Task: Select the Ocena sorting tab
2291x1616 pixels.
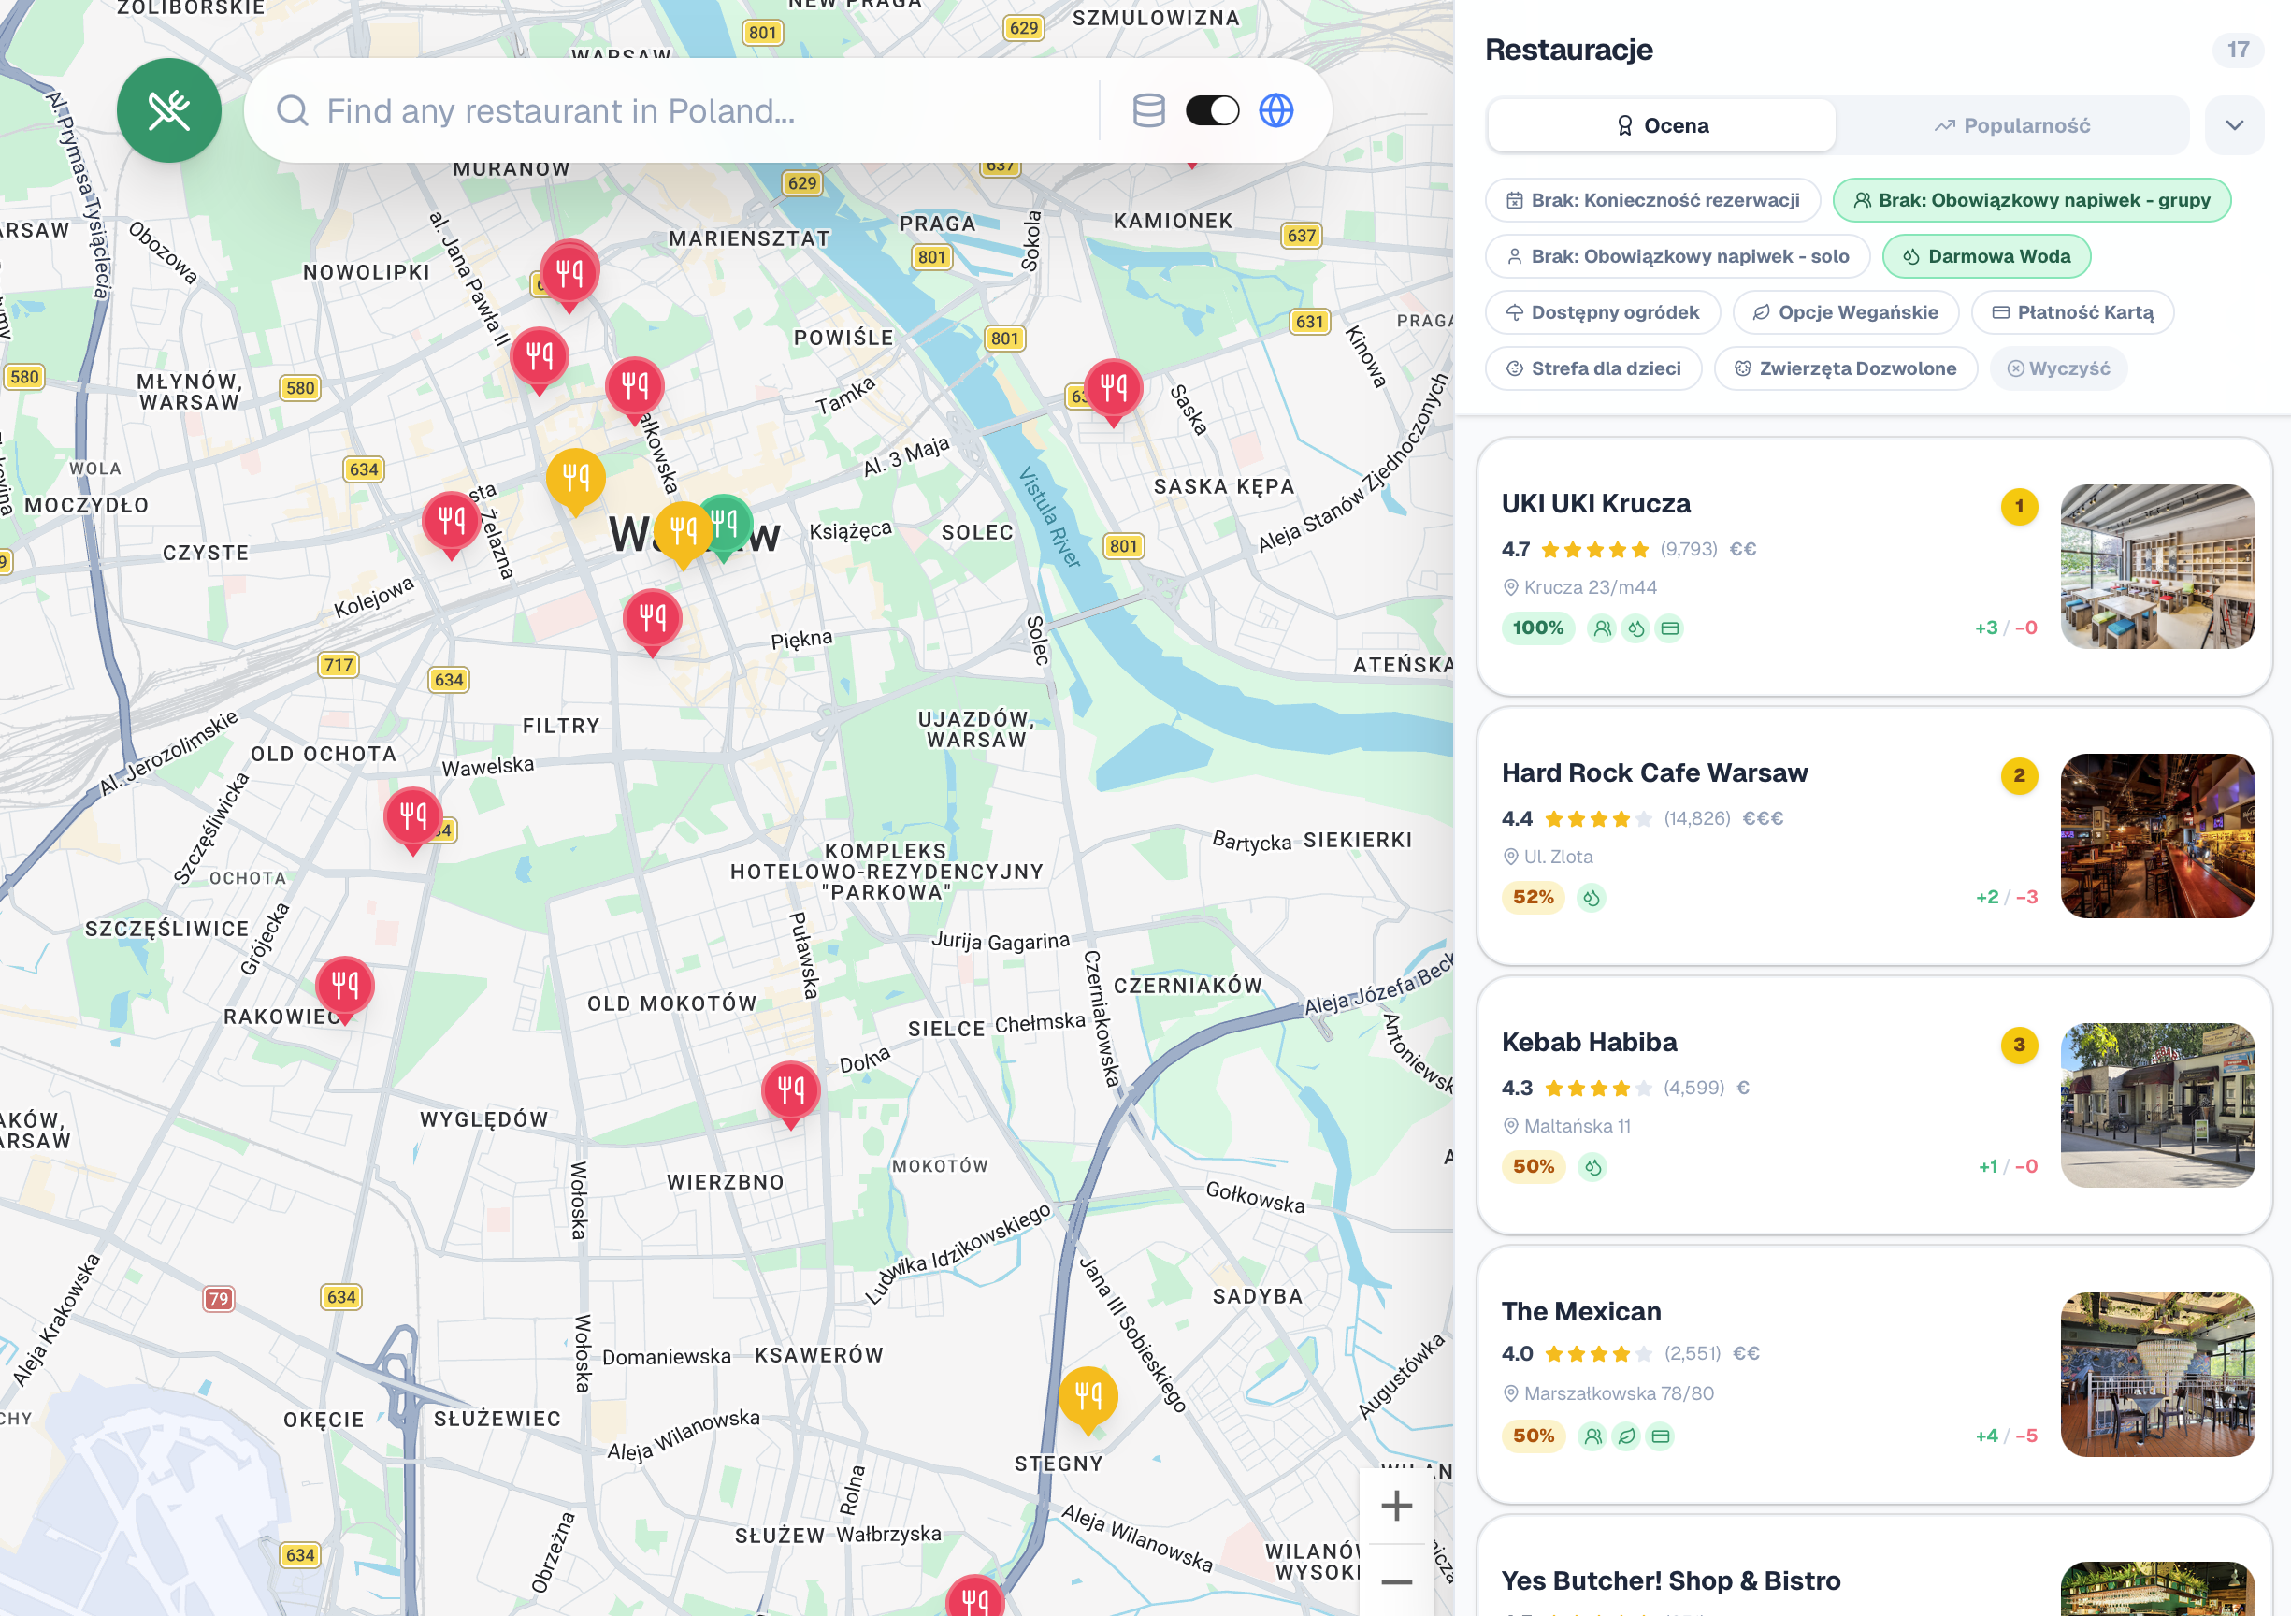Action: (x=1662, y=125)
